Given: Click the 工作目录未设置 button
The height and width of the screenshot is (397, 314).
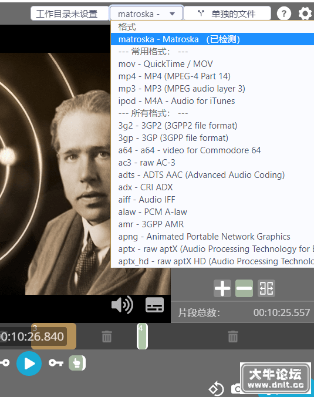Looking at the screenshot, I should (70, 14).
